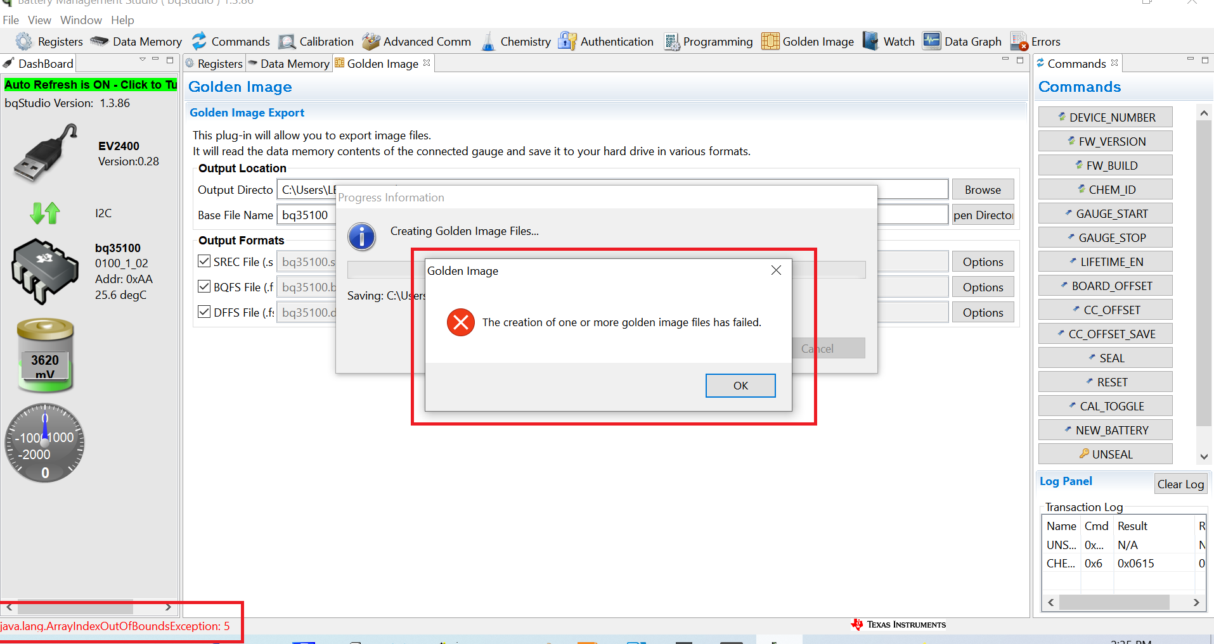Open the File menu

pyautogui.click(x=11, y=20)
